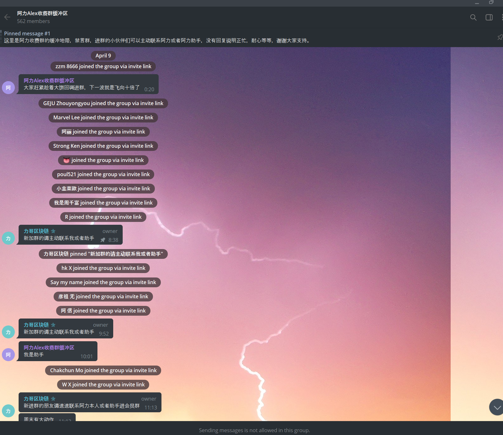Click 'Marvel Lee joined the group' notice
The image size is (503, 435).
103,117
